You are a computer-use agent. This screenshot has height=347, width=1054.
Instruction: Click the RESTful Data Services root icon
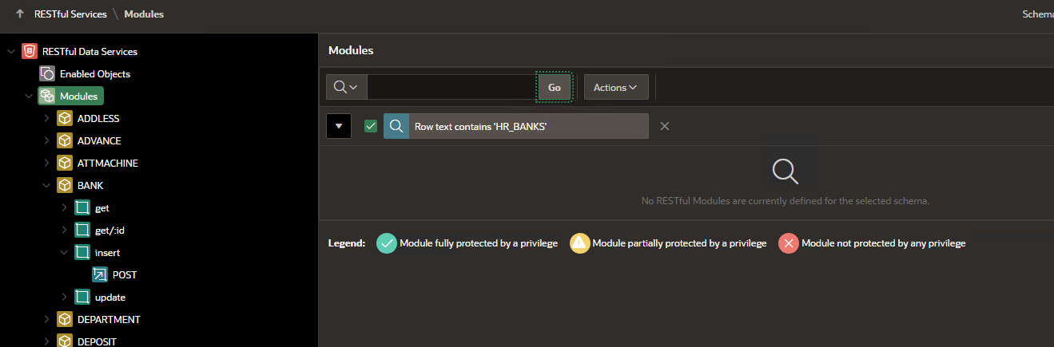(x=30, y=51)
